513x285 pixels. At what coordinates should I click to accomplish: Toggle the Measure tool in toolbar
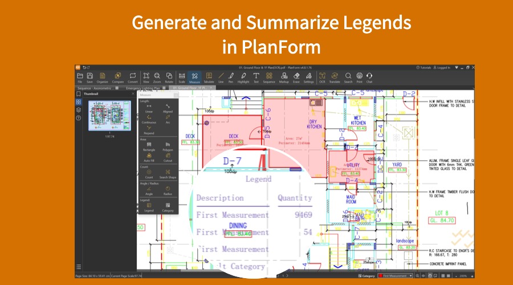[x=194, y=78]
